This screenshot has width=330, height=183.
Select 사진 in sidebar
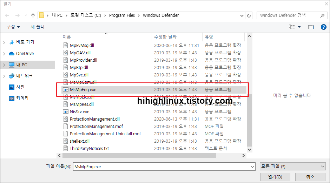[20, 87]
